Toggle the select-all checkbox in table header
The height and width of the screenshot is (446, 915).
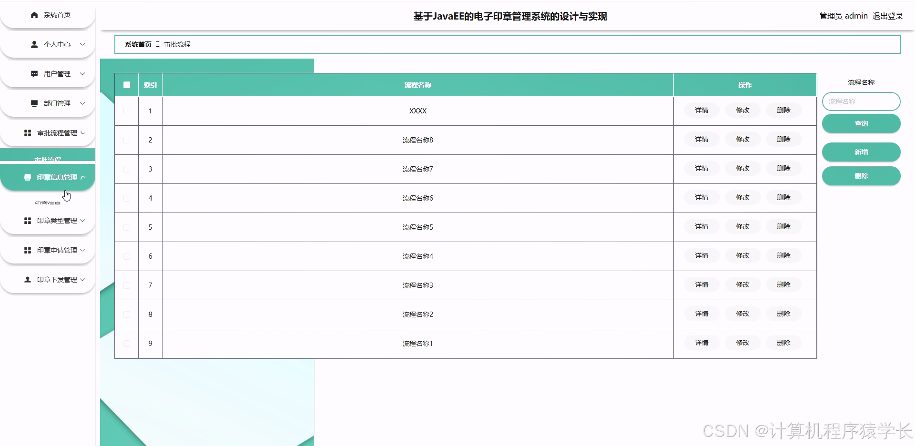point(127,85)
